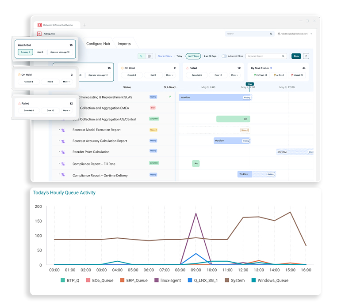Switch to Gantt chart view icon

click(x=141, y=56)
